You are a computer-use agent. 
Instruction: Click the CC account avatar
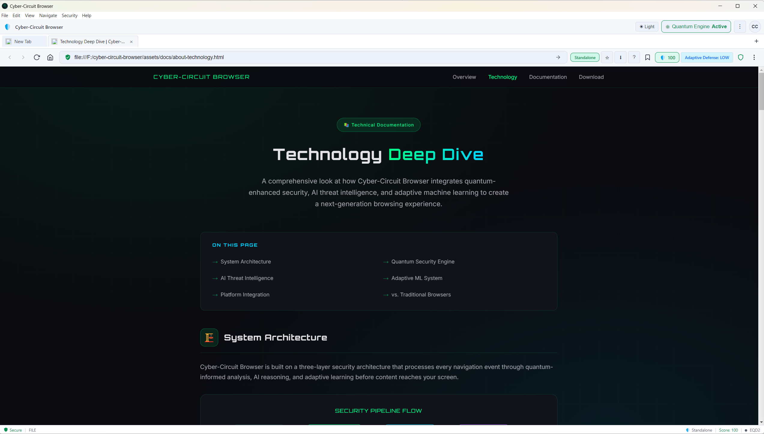pyautogui.click(x=755, y=26)
